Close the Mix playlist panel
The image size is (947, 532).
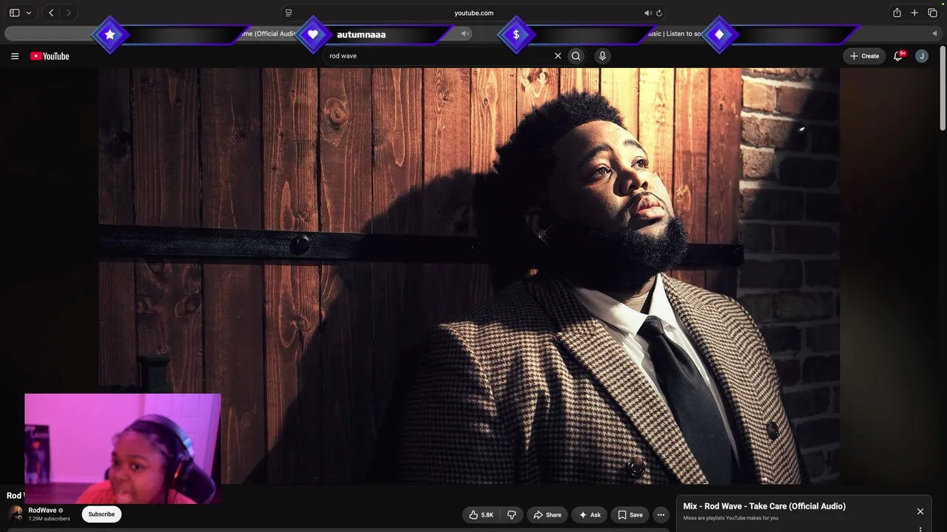point(920,511)
